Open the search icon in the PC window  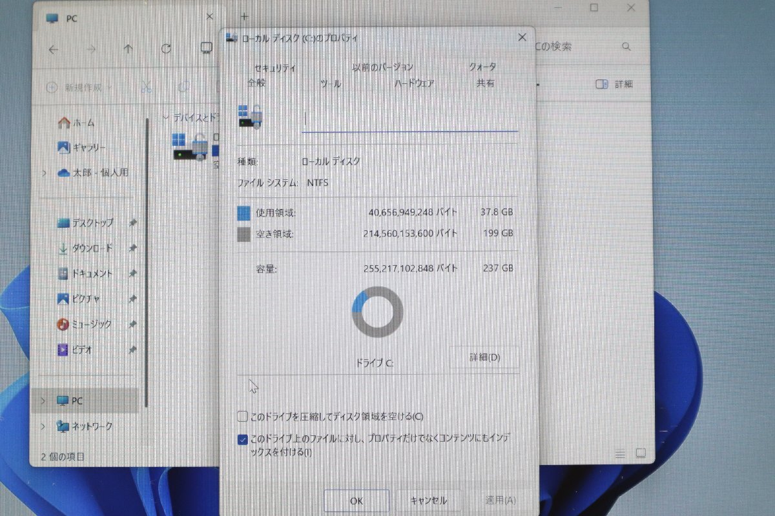[625, 46]
